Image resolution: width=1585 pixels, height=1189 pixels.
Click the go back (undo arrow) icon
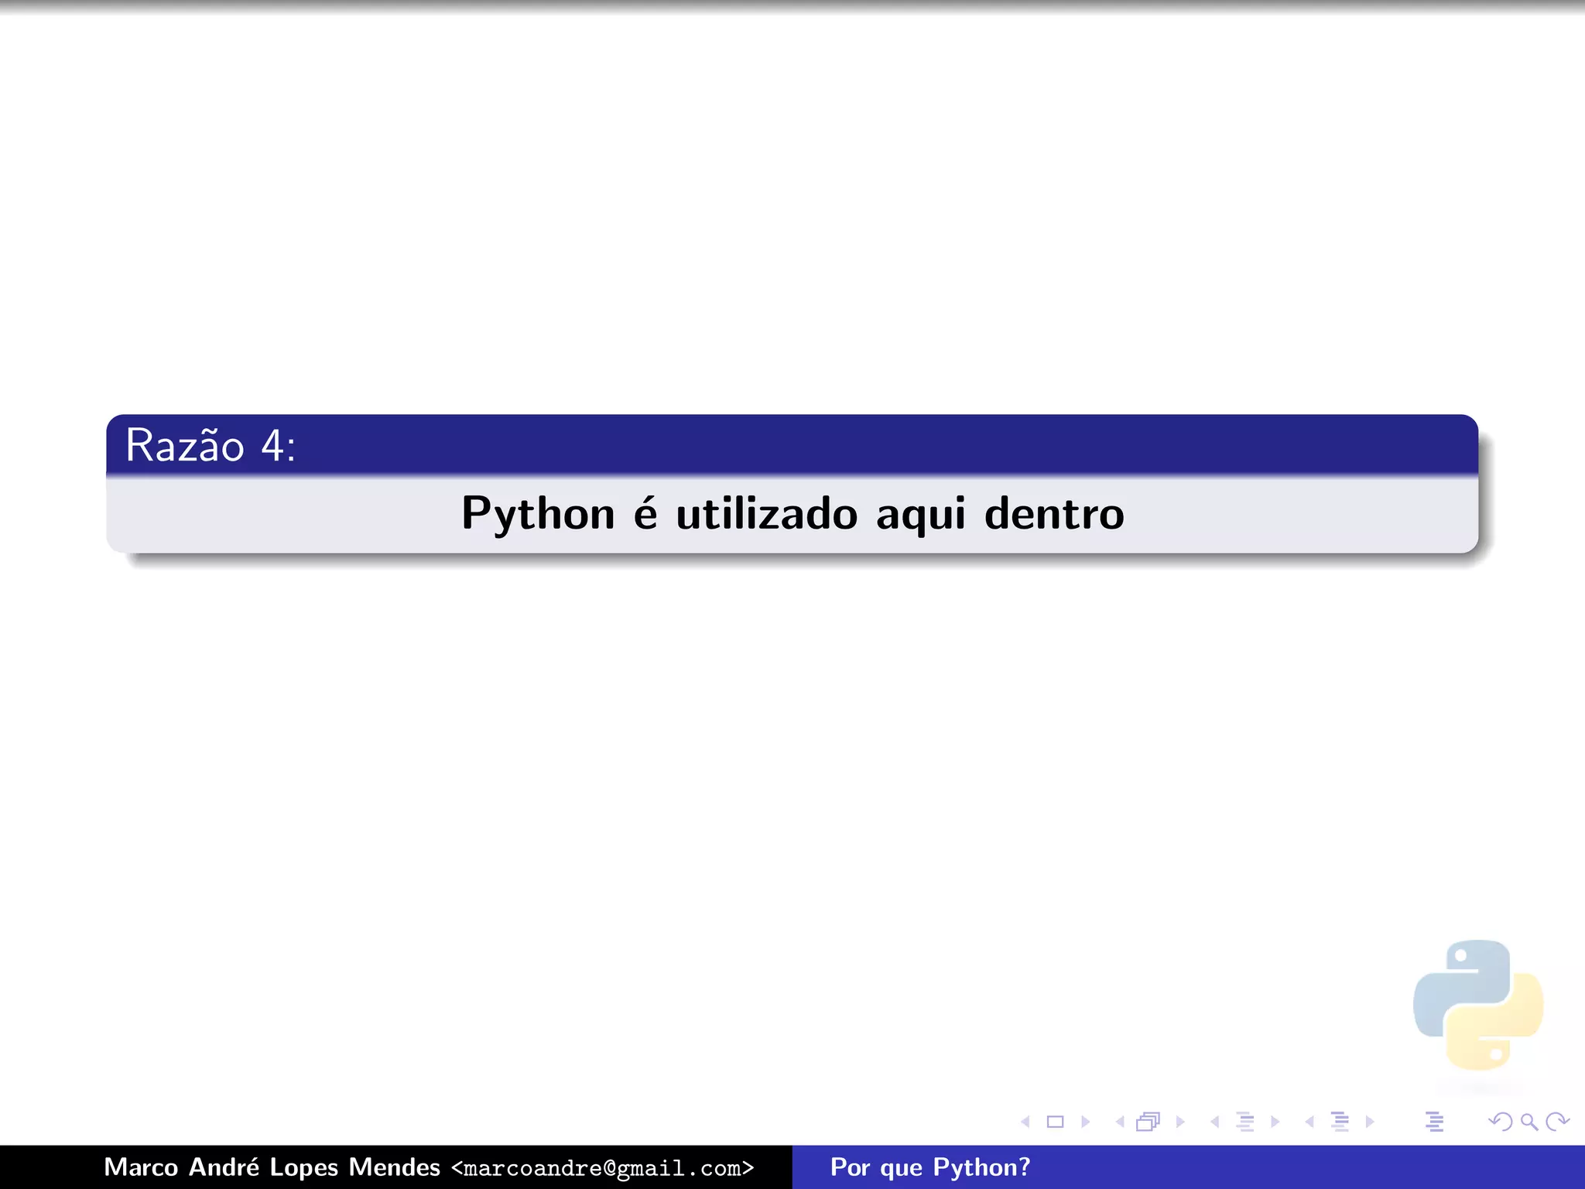[1501, 1122]
